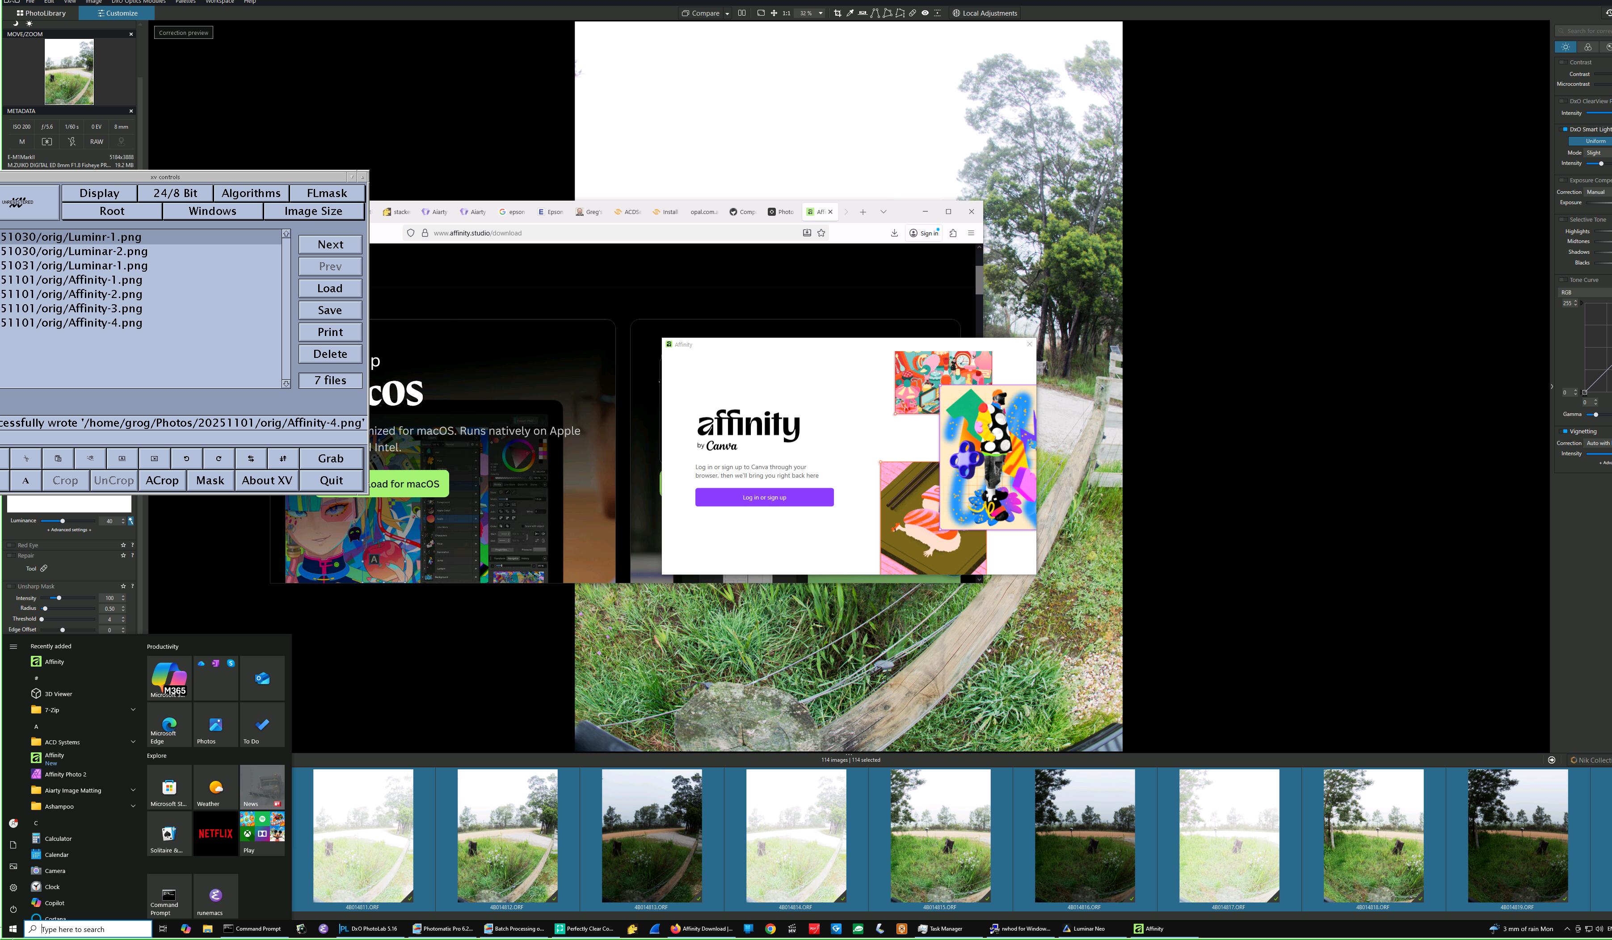This screenshot has width=1612, height=940.
Task: Open the Light corrections sun icon tab
Action: coord(1566,46)
